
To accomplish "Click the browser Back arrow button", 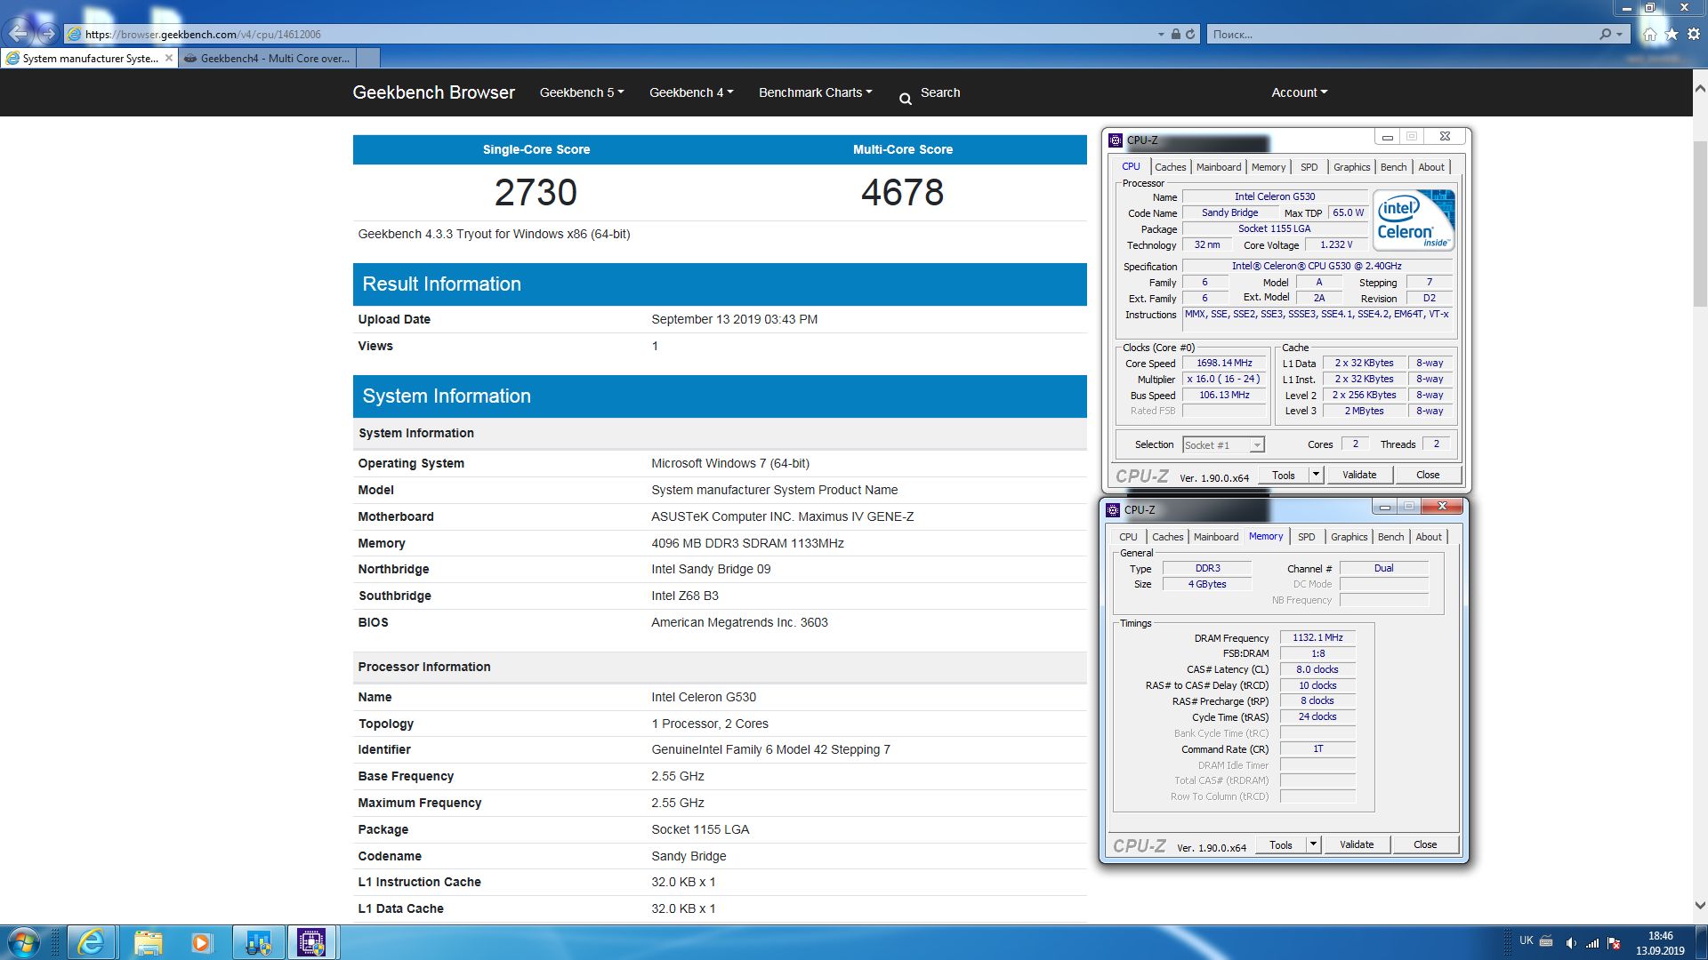I will pyautogui.click(x=19, y=34).
